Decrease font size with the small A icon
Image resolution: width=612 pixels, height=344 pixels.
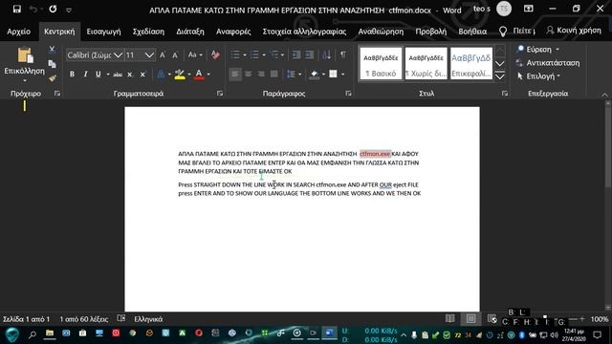[175, 55]
